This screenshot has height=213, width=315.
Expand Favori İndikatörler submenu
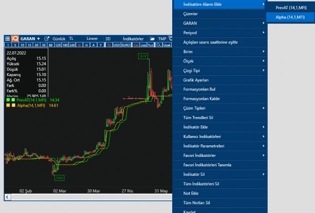coord(220,155)
